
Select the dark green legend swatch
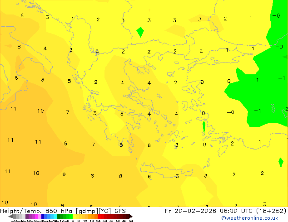pos(59,216)
